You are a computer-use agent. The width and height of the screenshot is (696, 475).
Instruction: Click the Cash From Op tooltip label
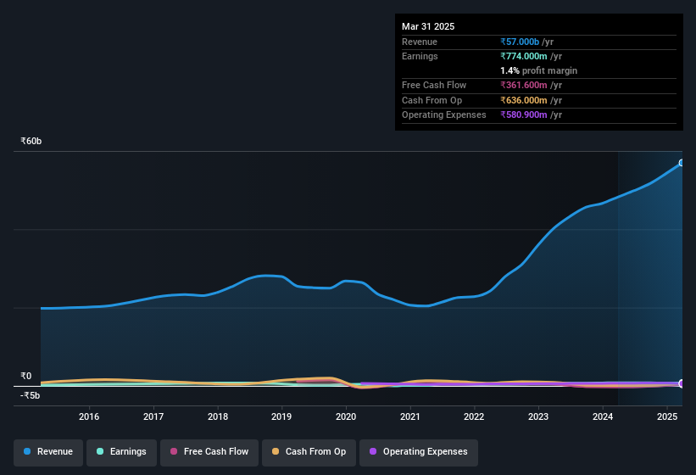tap(432, 100)
